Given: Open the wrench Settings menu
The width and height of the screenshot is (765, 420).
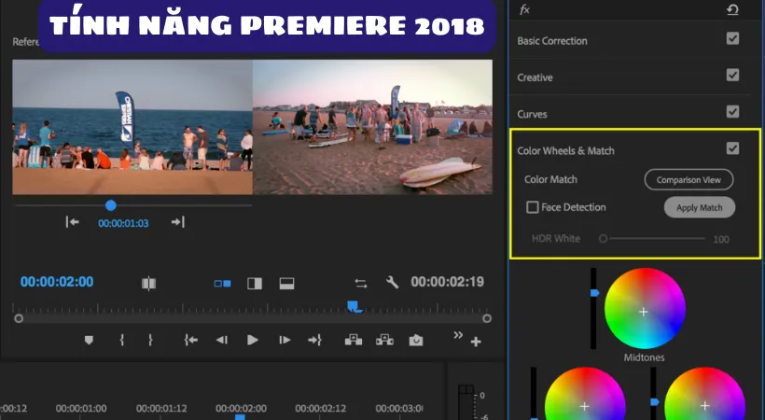Looking at the screenshot, I should (x=392, y=282).
